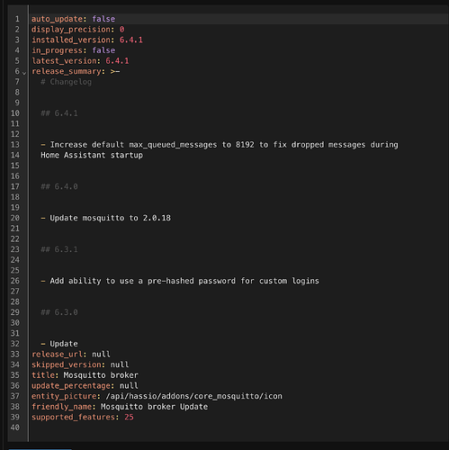Click the 'display_precision' key
The image size is (449, 450).
pyautogui.click(x=71, y=30)
